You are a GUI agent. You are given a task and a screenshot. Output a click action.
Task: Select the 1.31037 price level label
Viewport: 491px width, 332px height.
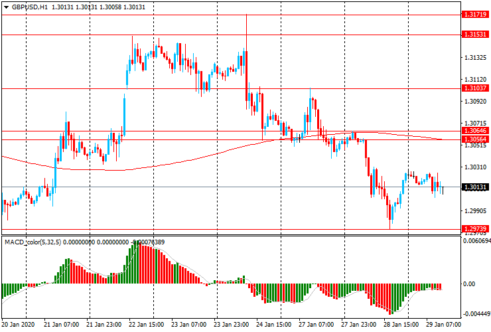tap(475, 88)
